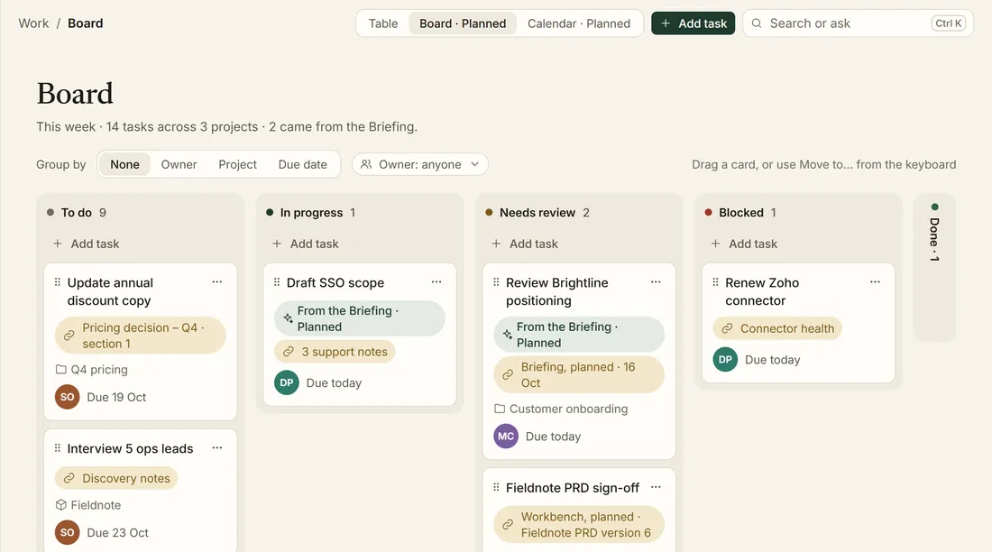
Task: Open more options on Draft SSO scope card
Action: 436,282
